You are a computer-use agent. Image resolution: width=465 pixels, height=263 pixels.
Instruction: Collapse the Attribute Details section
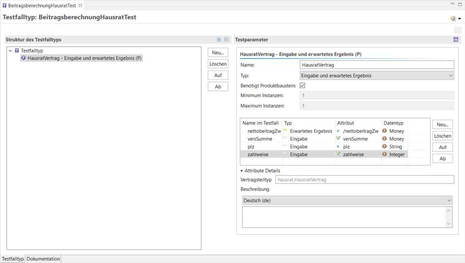(242, 171)
